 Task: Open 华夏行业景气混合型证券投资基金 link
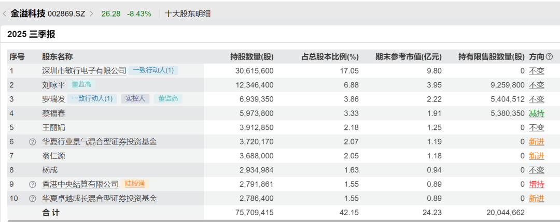99,142
